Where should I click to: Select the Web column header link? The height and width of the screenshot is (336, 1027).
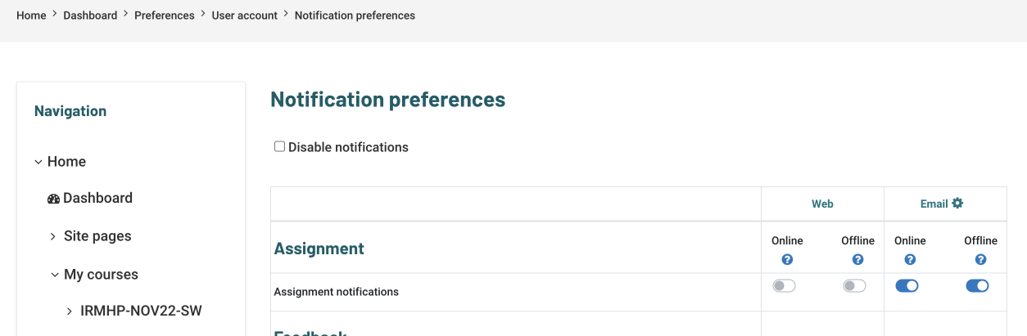[822, 204]
